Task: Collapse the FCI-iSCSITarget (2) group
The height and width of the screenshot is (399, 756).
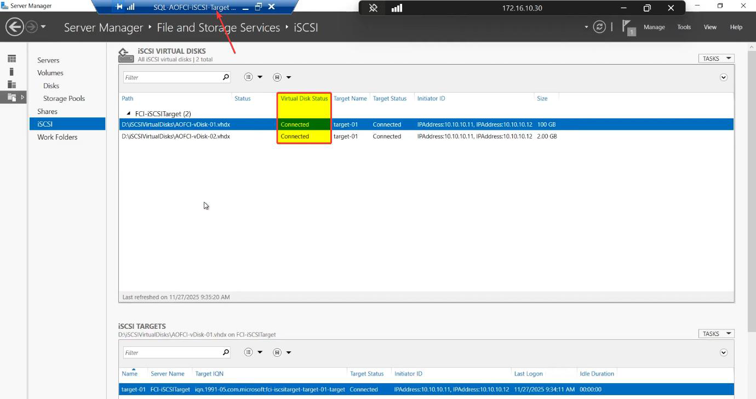Action: click(130, 114)
